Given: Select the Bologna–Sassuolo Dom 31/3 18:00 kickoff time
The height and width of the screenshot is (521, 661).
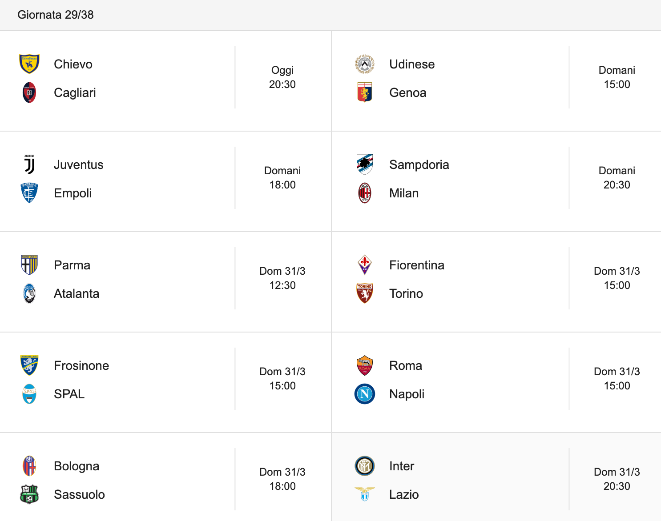Looking at the screenshot, I should tap(282, 479).
